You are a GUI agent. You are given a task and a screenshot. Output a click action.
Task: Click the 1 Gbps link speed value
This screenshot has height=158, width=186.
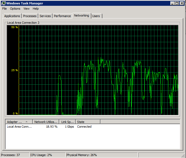[69, 127]
